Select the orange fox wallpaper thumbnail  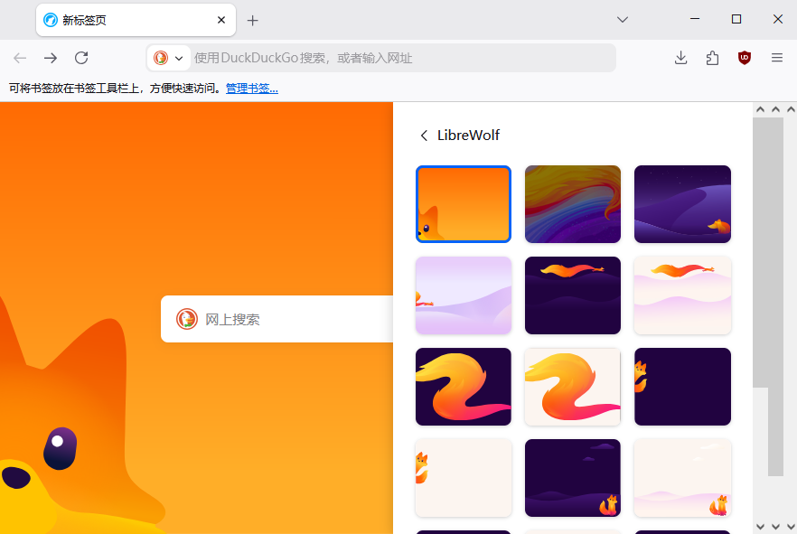pyautogui.click(x=463, y=203)
